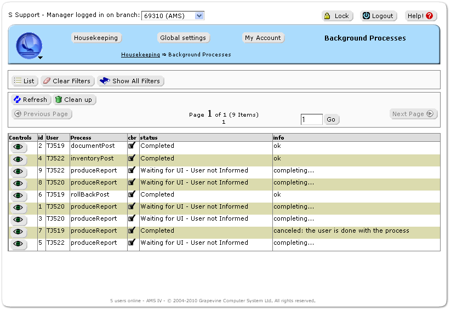Open the Housekeeping menu
This screenshot has width=451, height=311.
[96, 38]
